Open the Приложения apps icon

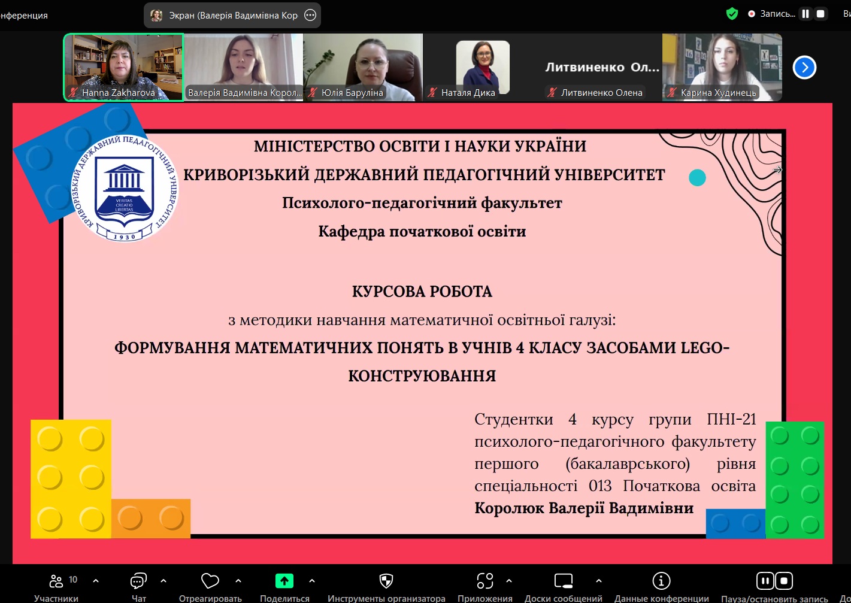tap(484, 581)
